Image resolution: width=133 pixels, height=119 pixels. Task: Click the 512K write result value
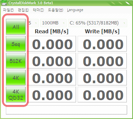coord(102,61)
